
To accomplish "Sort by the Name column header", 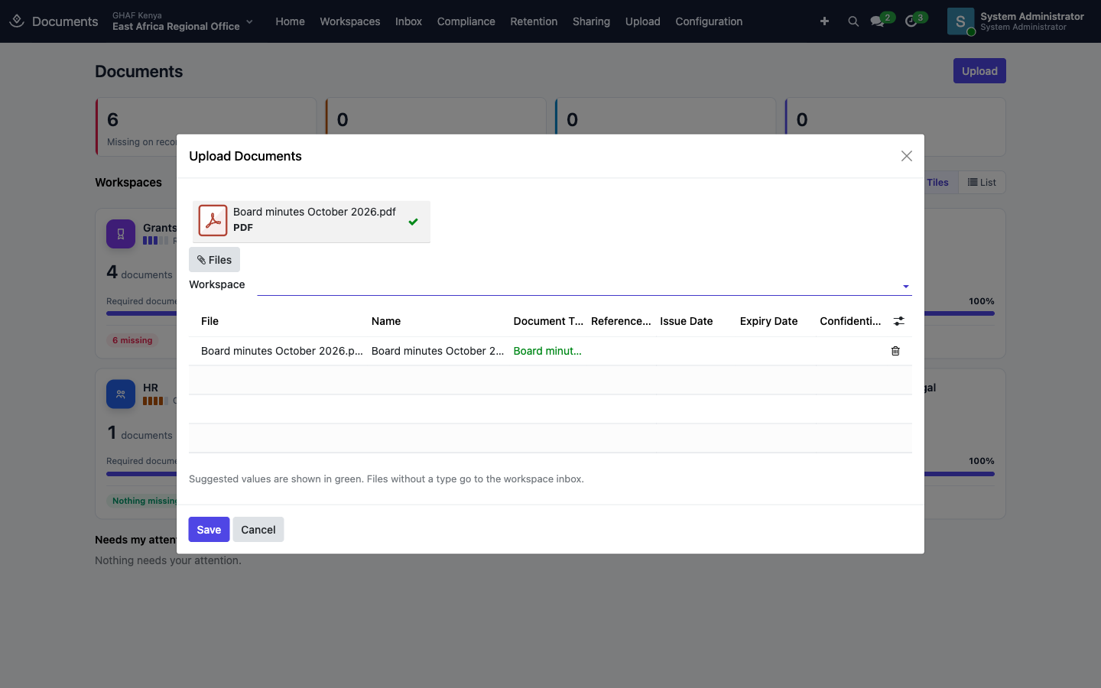I will point(386,321).
